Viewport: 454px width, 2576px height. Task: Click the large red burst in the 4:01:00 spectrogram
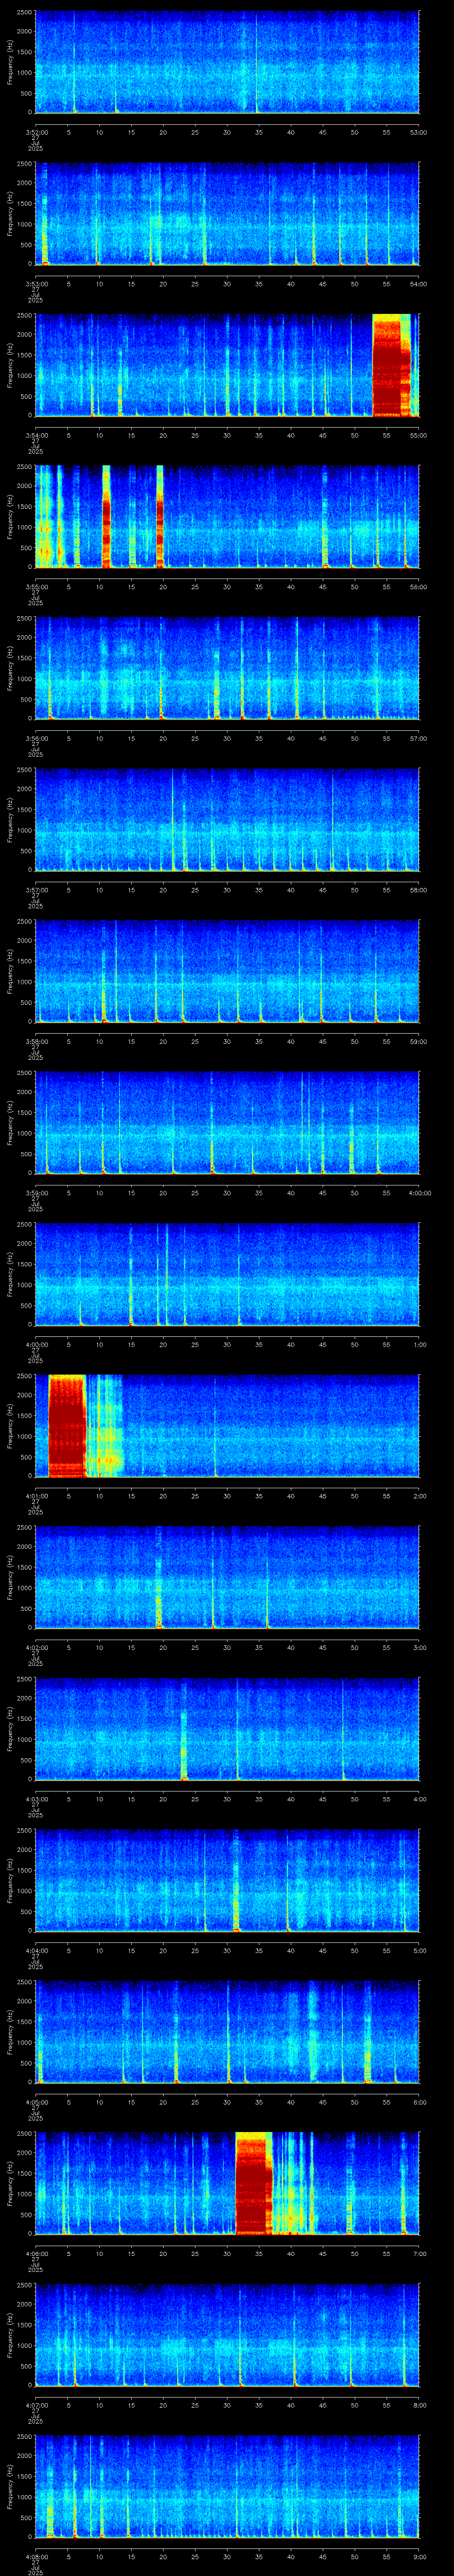click(67, 1426)
